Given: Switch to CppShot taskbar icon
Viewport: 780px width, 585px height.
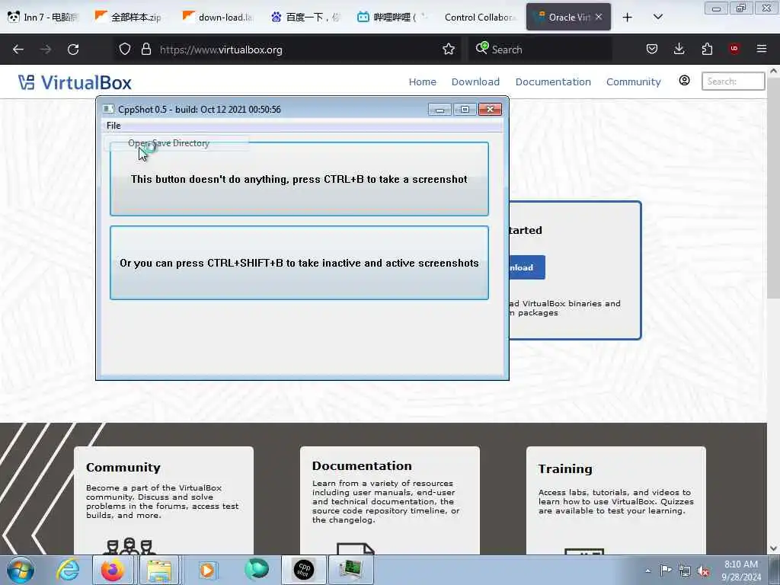Looking at the screenshot, I should coord(303,570).
